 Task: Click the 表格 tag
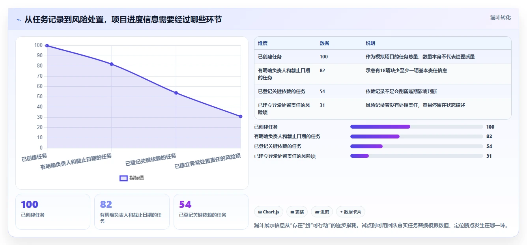click(x=297, y=212)
